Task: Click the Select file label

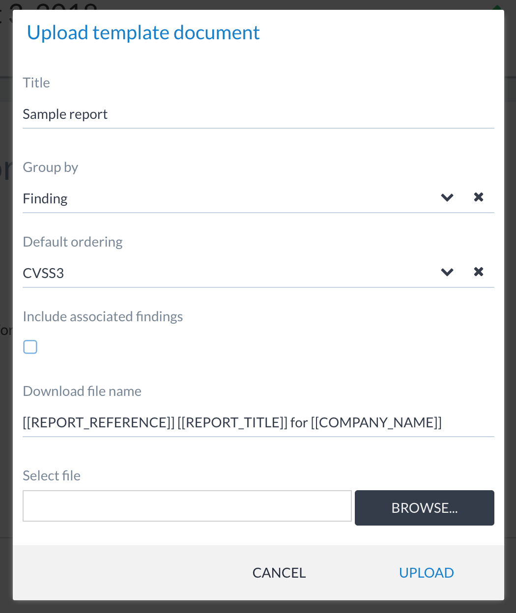Action: [52, 476]
